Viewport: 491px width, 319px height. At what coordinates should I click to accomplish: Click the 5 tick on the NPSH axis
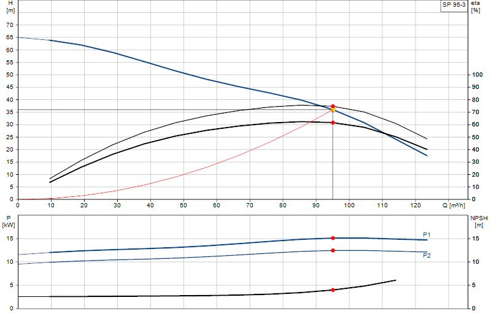coord(474,285)
